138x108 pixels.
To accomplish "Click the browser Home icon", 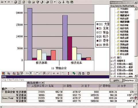I will 24,2.
